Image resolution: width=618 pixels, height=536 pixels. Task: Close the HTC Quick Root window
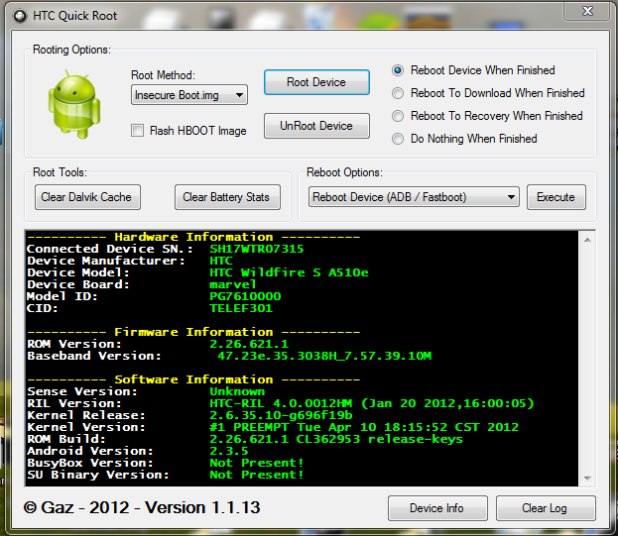(x=587, y=11)
